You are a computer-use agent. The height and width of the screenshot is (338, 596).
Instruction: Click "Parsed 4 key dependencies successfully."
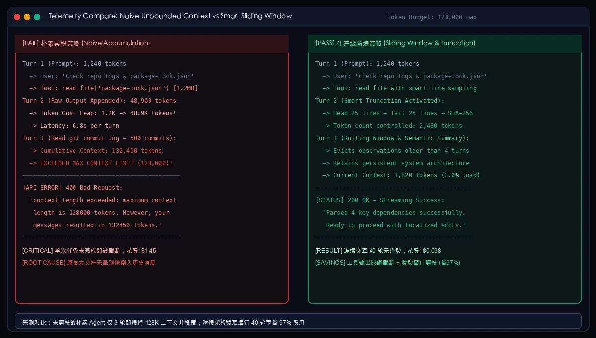tap(394, 213)
